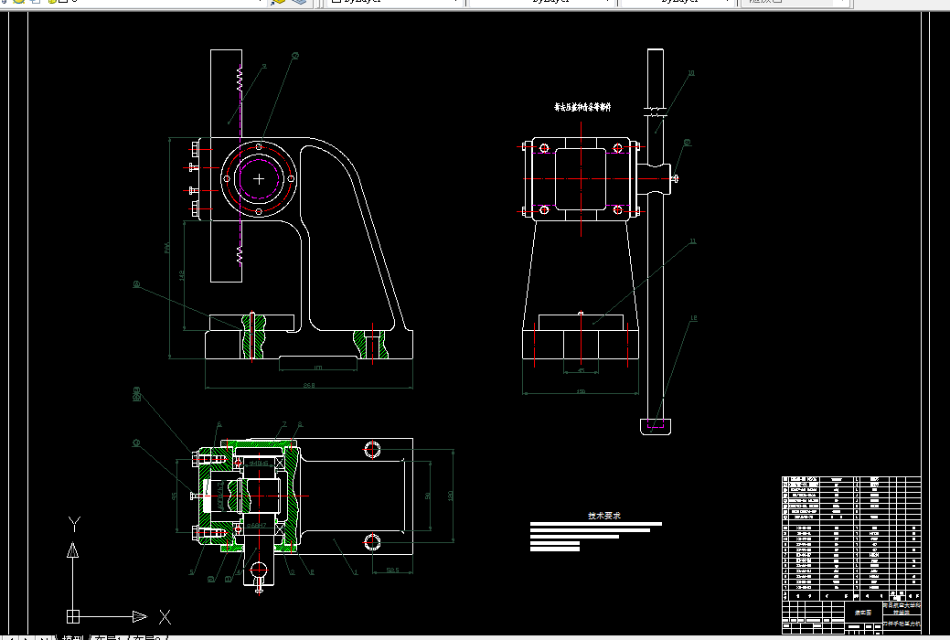The width and height of the screenshot is (950, 640).
Task: Select callout number 1 below plan view
Action: click(x=356, y=572)
